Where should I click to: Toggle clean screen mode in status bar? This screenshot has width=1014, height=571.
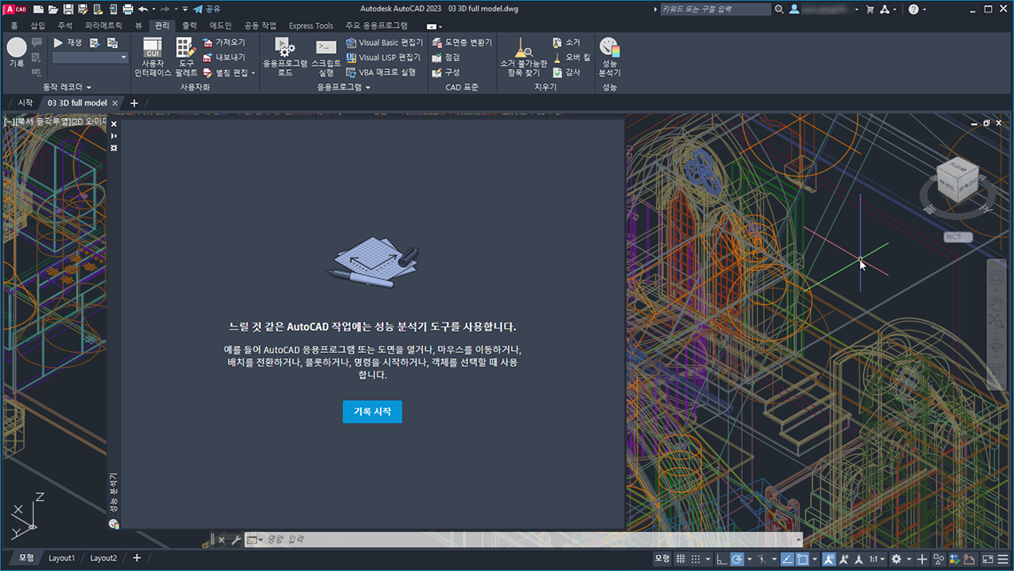pos(987,559)
